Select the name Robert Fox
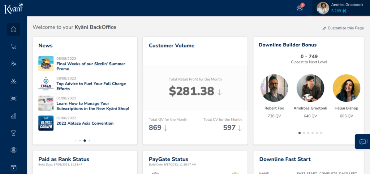 274,108
